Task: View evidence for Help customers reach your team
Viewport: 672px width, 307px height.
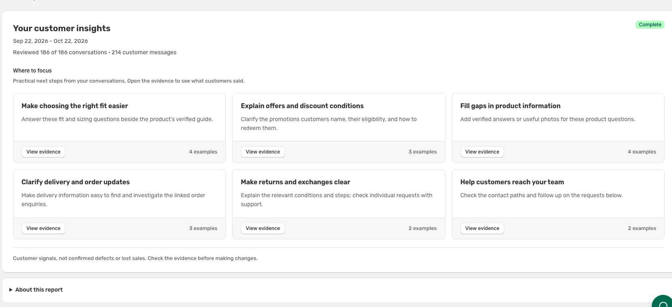Action: point(482,228)
